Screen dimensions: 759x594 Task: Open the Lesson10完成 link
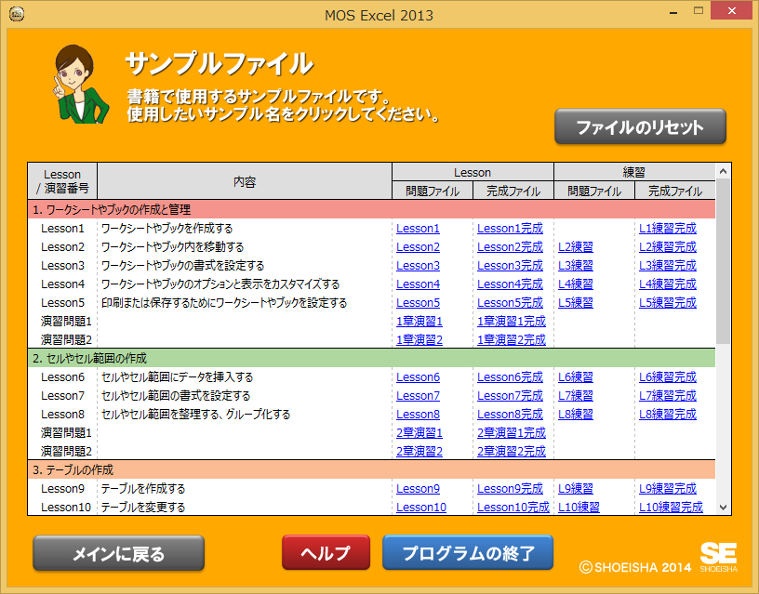click(513, 508)
